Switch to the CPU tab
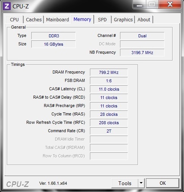 click(14, 19)
